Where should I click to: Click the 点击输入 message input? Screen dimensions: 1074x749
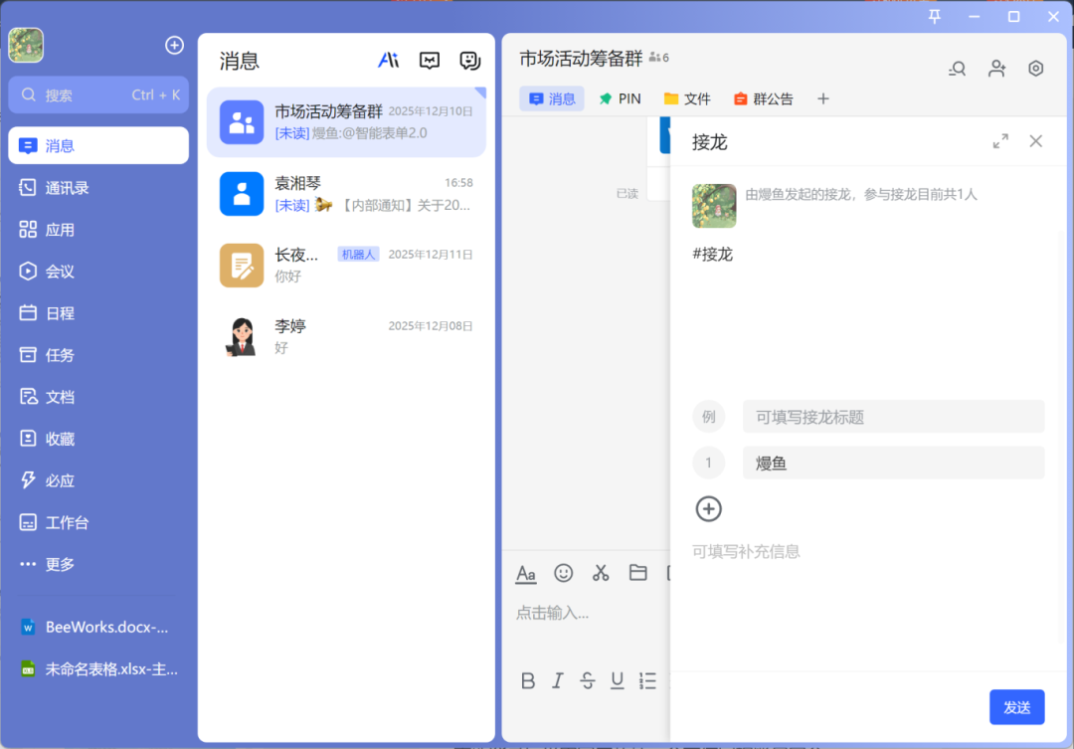point(552,614)
